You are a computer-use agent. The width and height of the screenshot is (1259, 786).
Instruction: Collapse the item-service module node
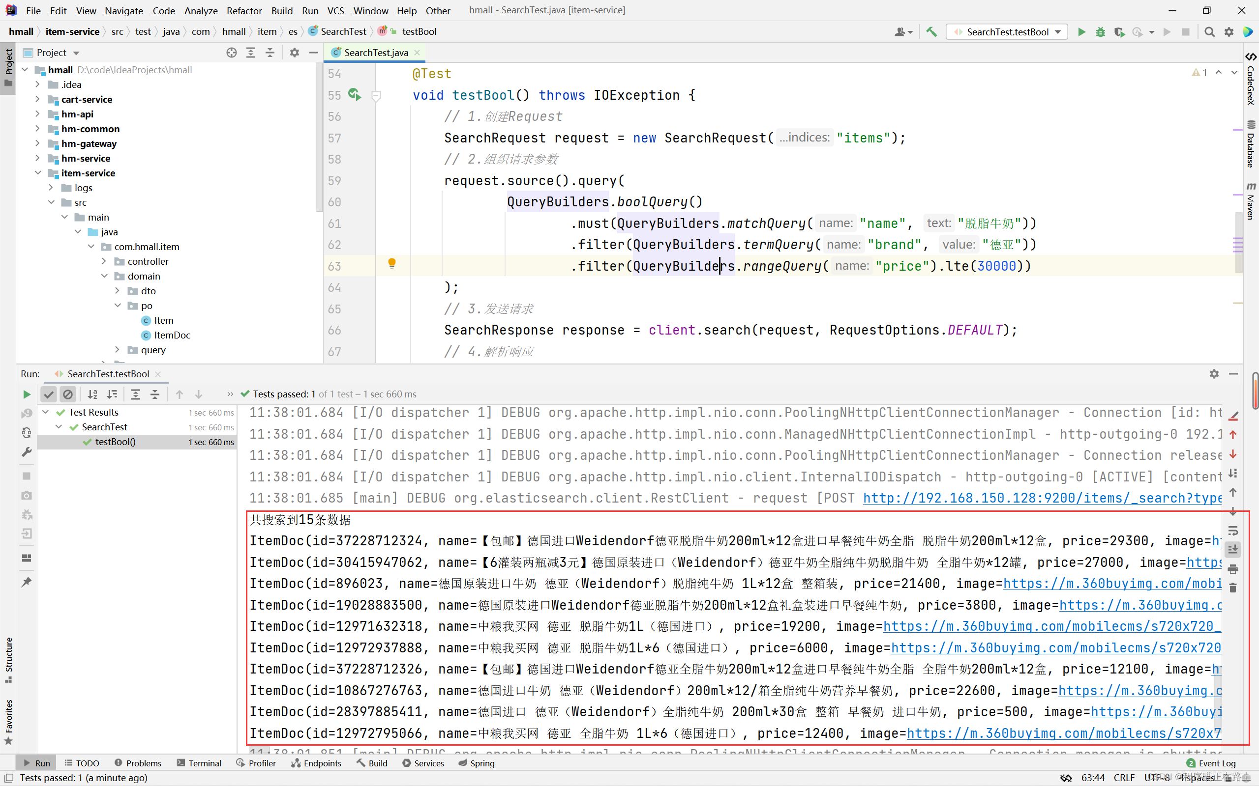[x=37, y=173]
